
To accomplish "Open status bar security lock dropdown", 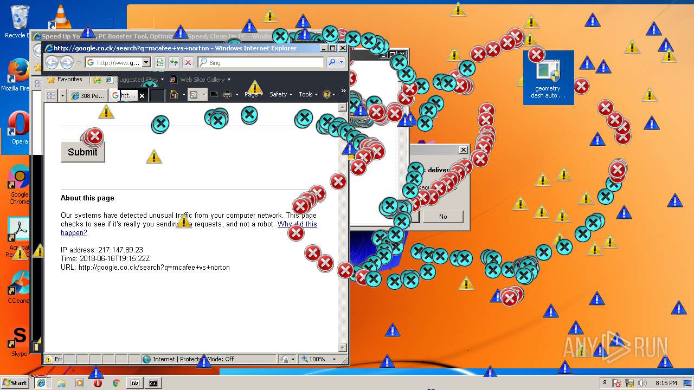I will coord(288,359).
